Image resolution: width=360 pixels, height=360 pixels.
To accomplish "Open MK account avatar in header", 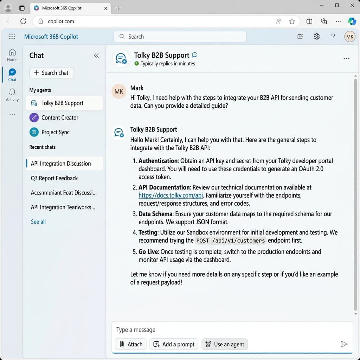I will coord(350,37).
